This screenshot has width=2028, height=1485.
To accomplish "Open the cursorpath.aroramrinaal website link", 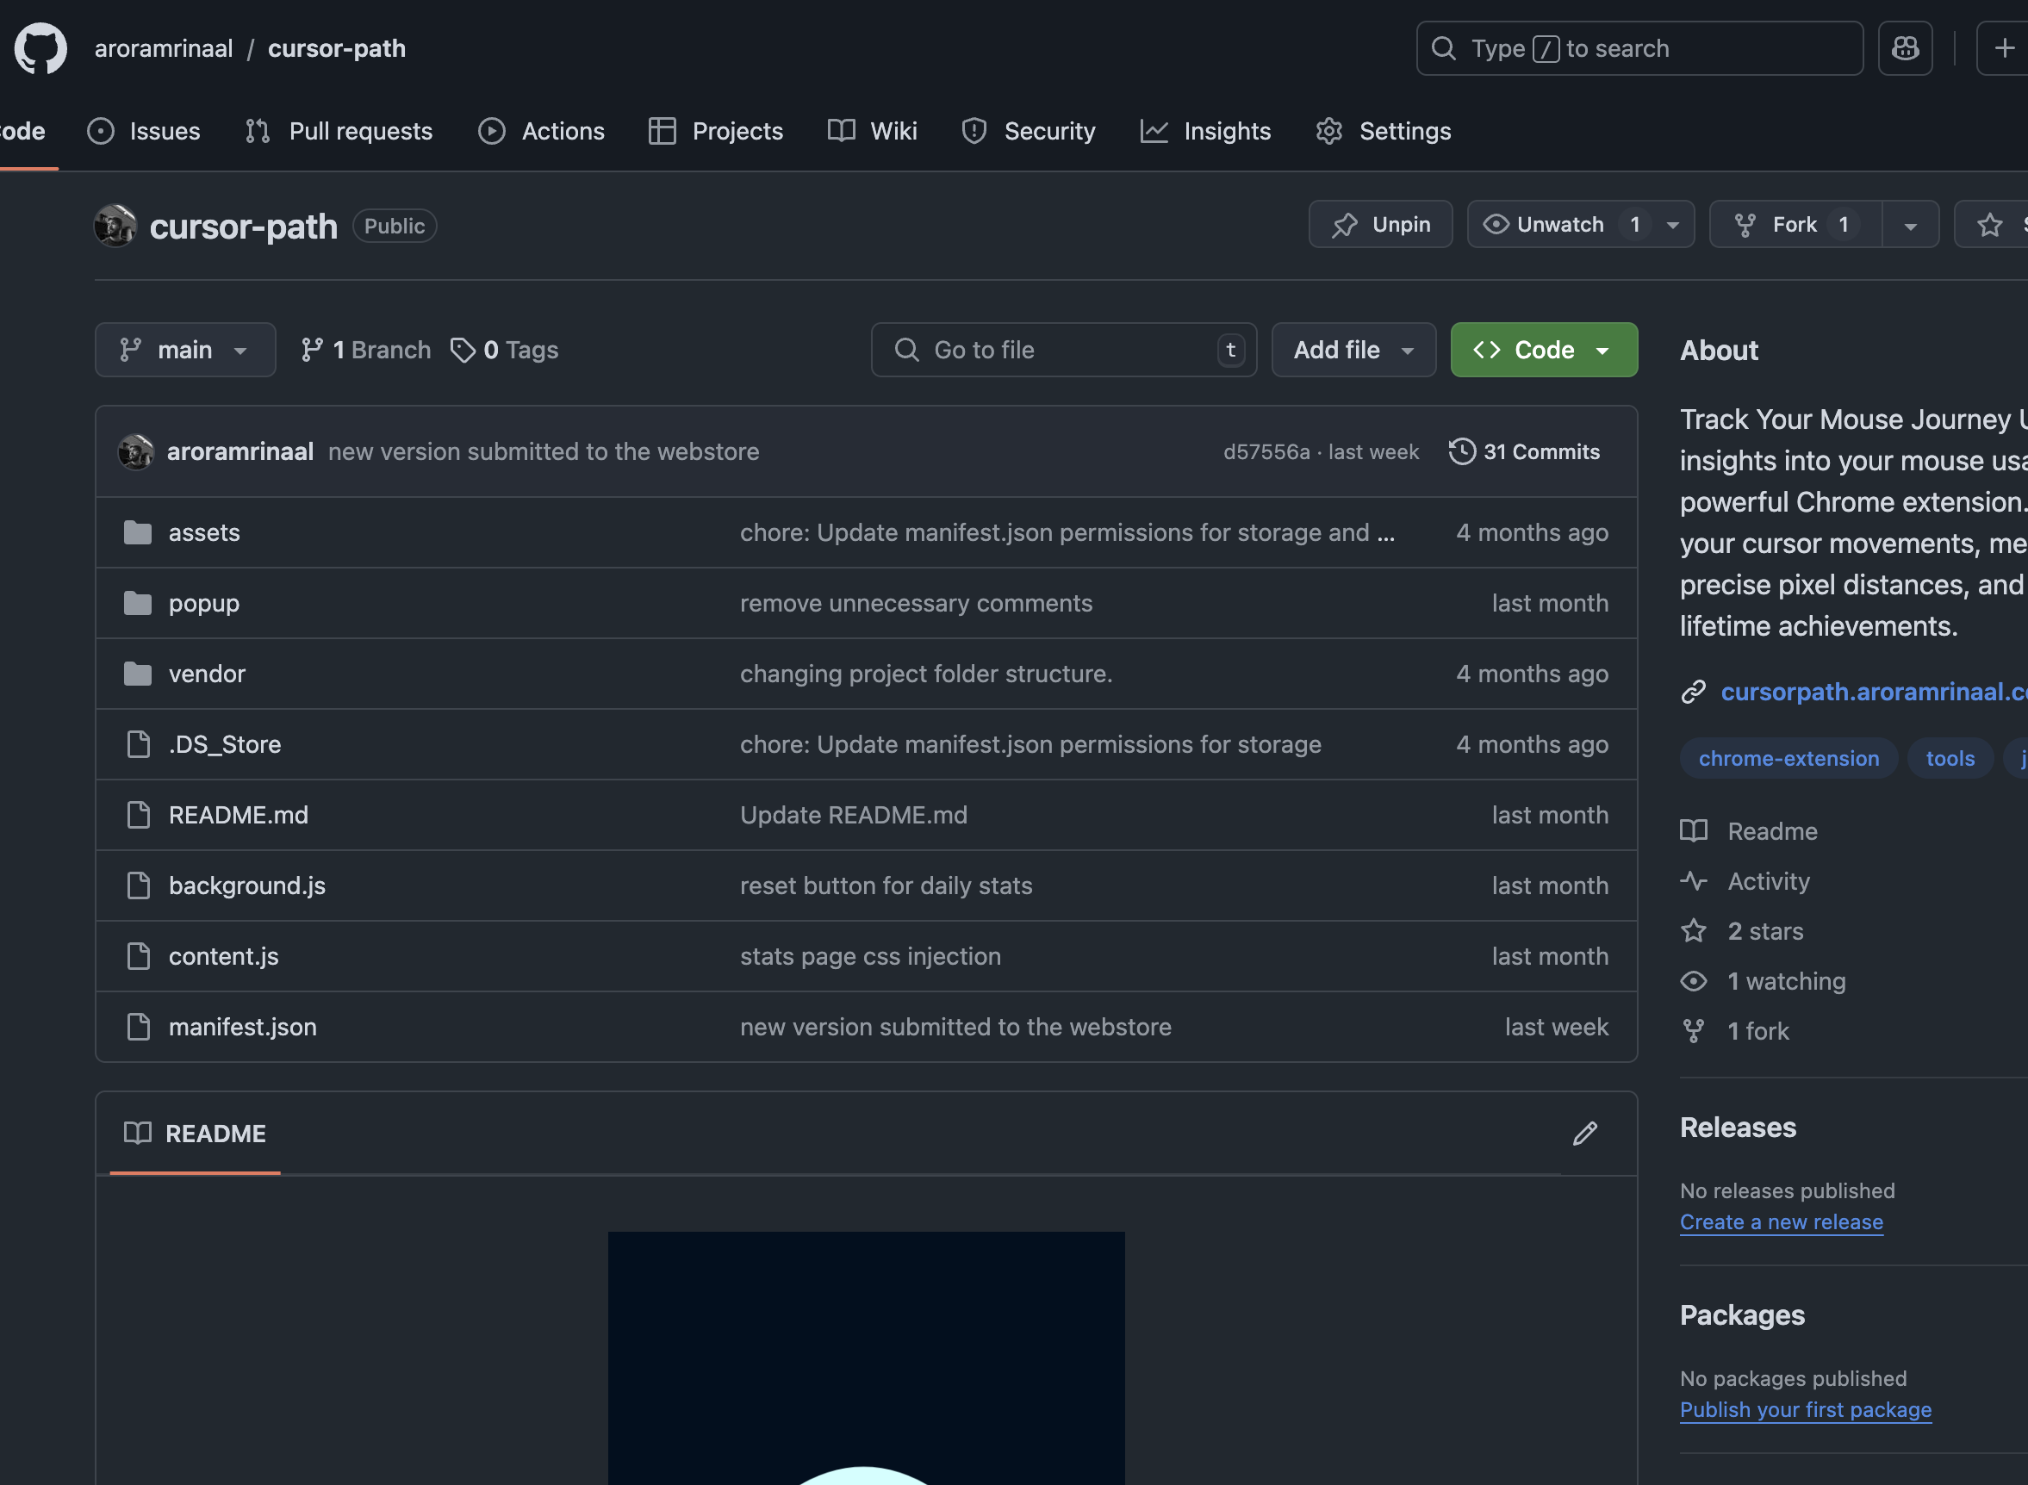I will click(1875, 693).
